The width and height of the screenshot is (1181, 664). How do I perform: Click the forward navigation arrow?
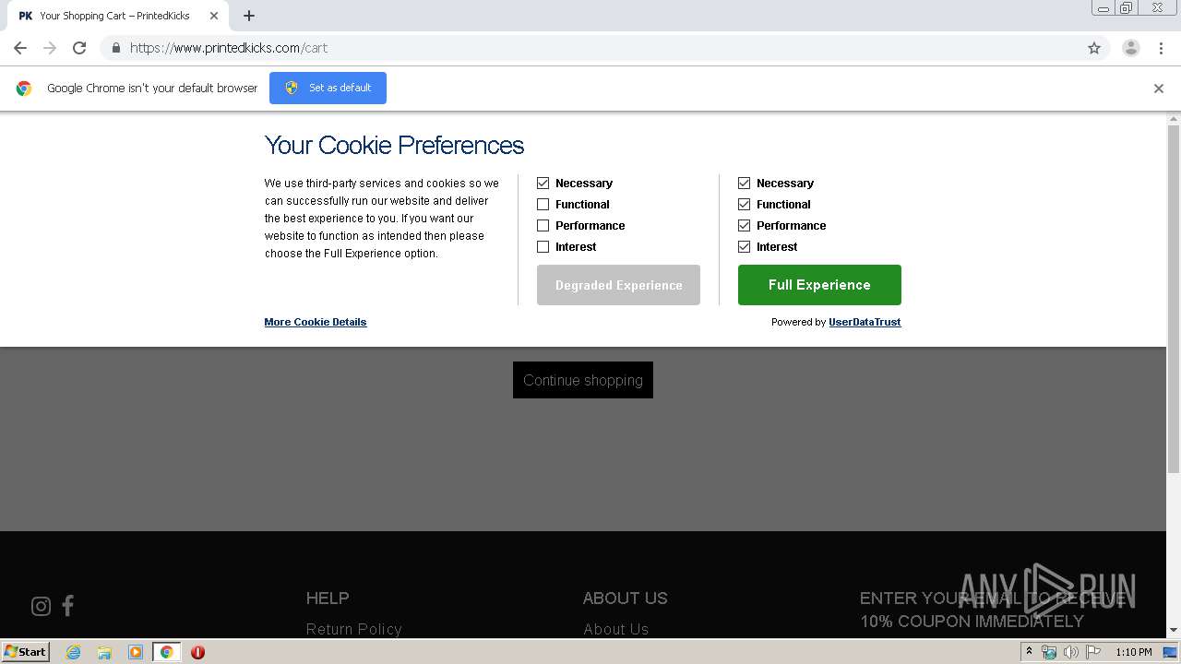tap(50, 48)
